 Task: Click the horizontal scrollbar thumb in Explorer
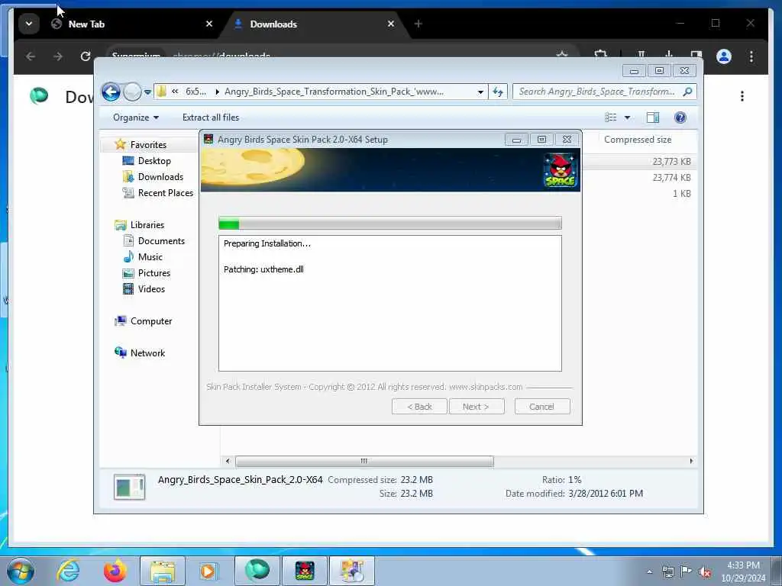point(364,462)
